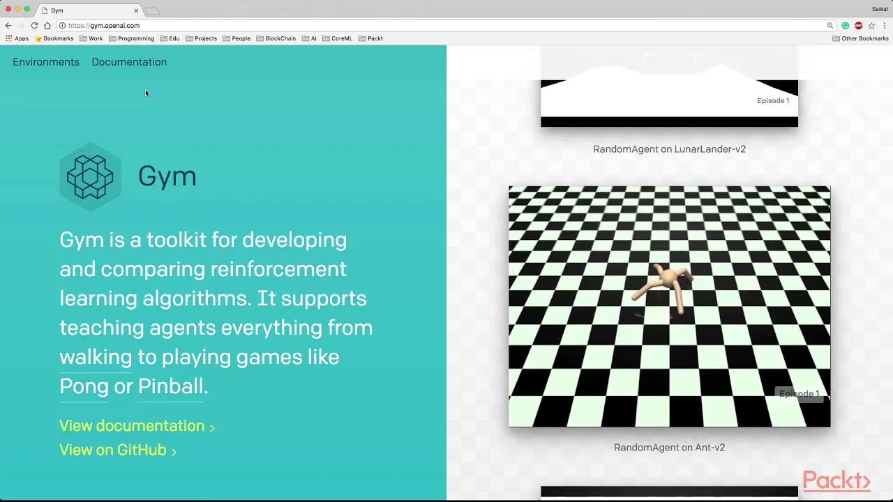Open the Environments nav item
Screen dimensions: 893x502
pos(46,62)
